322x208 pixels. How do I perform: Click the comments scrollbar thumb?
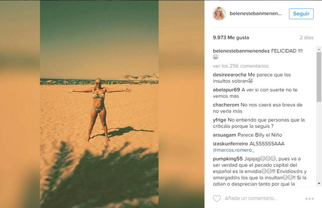click(x=319, y=77)
